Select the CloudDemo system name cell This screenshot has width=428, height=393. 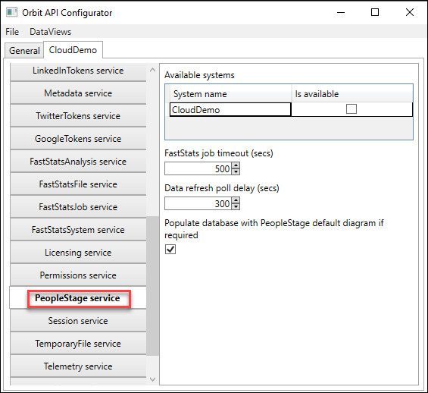click(x=230, y=109)
